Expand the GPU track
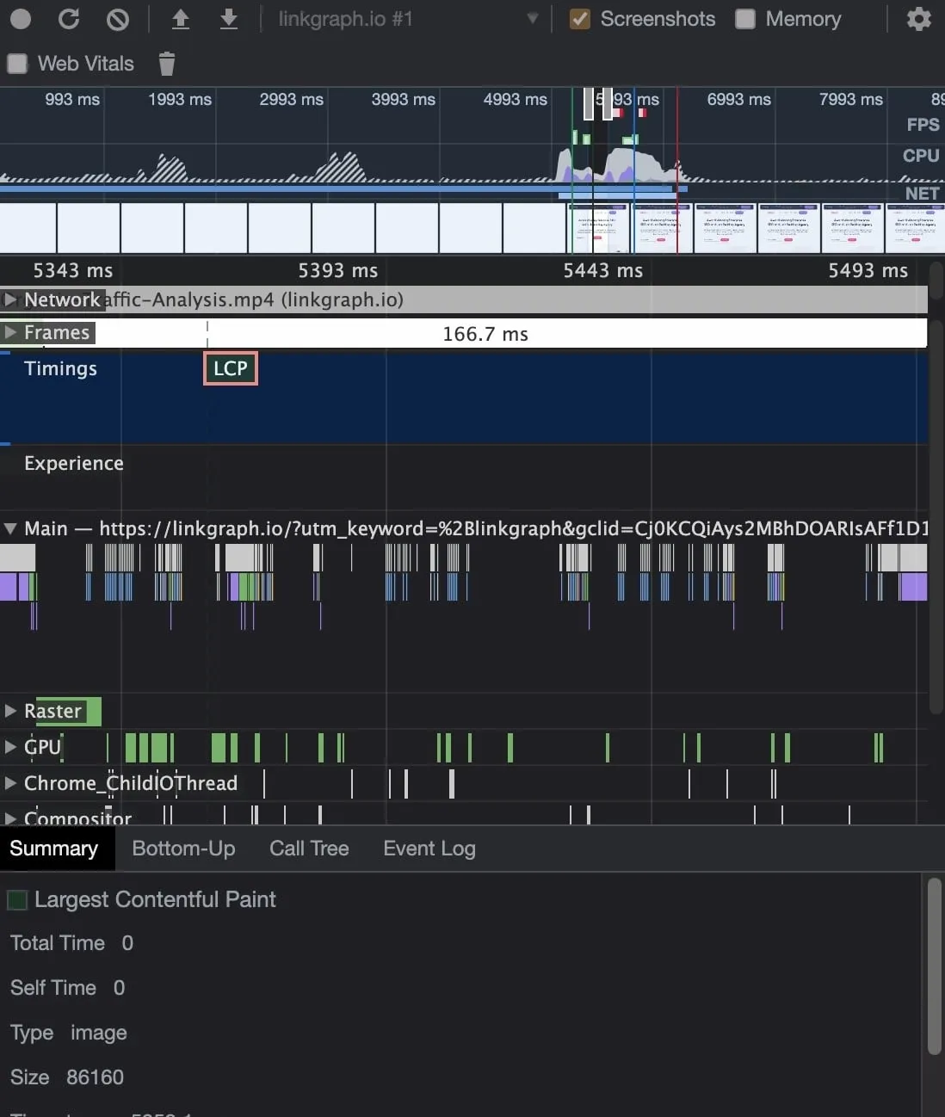Screen dimensions: 945x1117 [x=10, y=747]
